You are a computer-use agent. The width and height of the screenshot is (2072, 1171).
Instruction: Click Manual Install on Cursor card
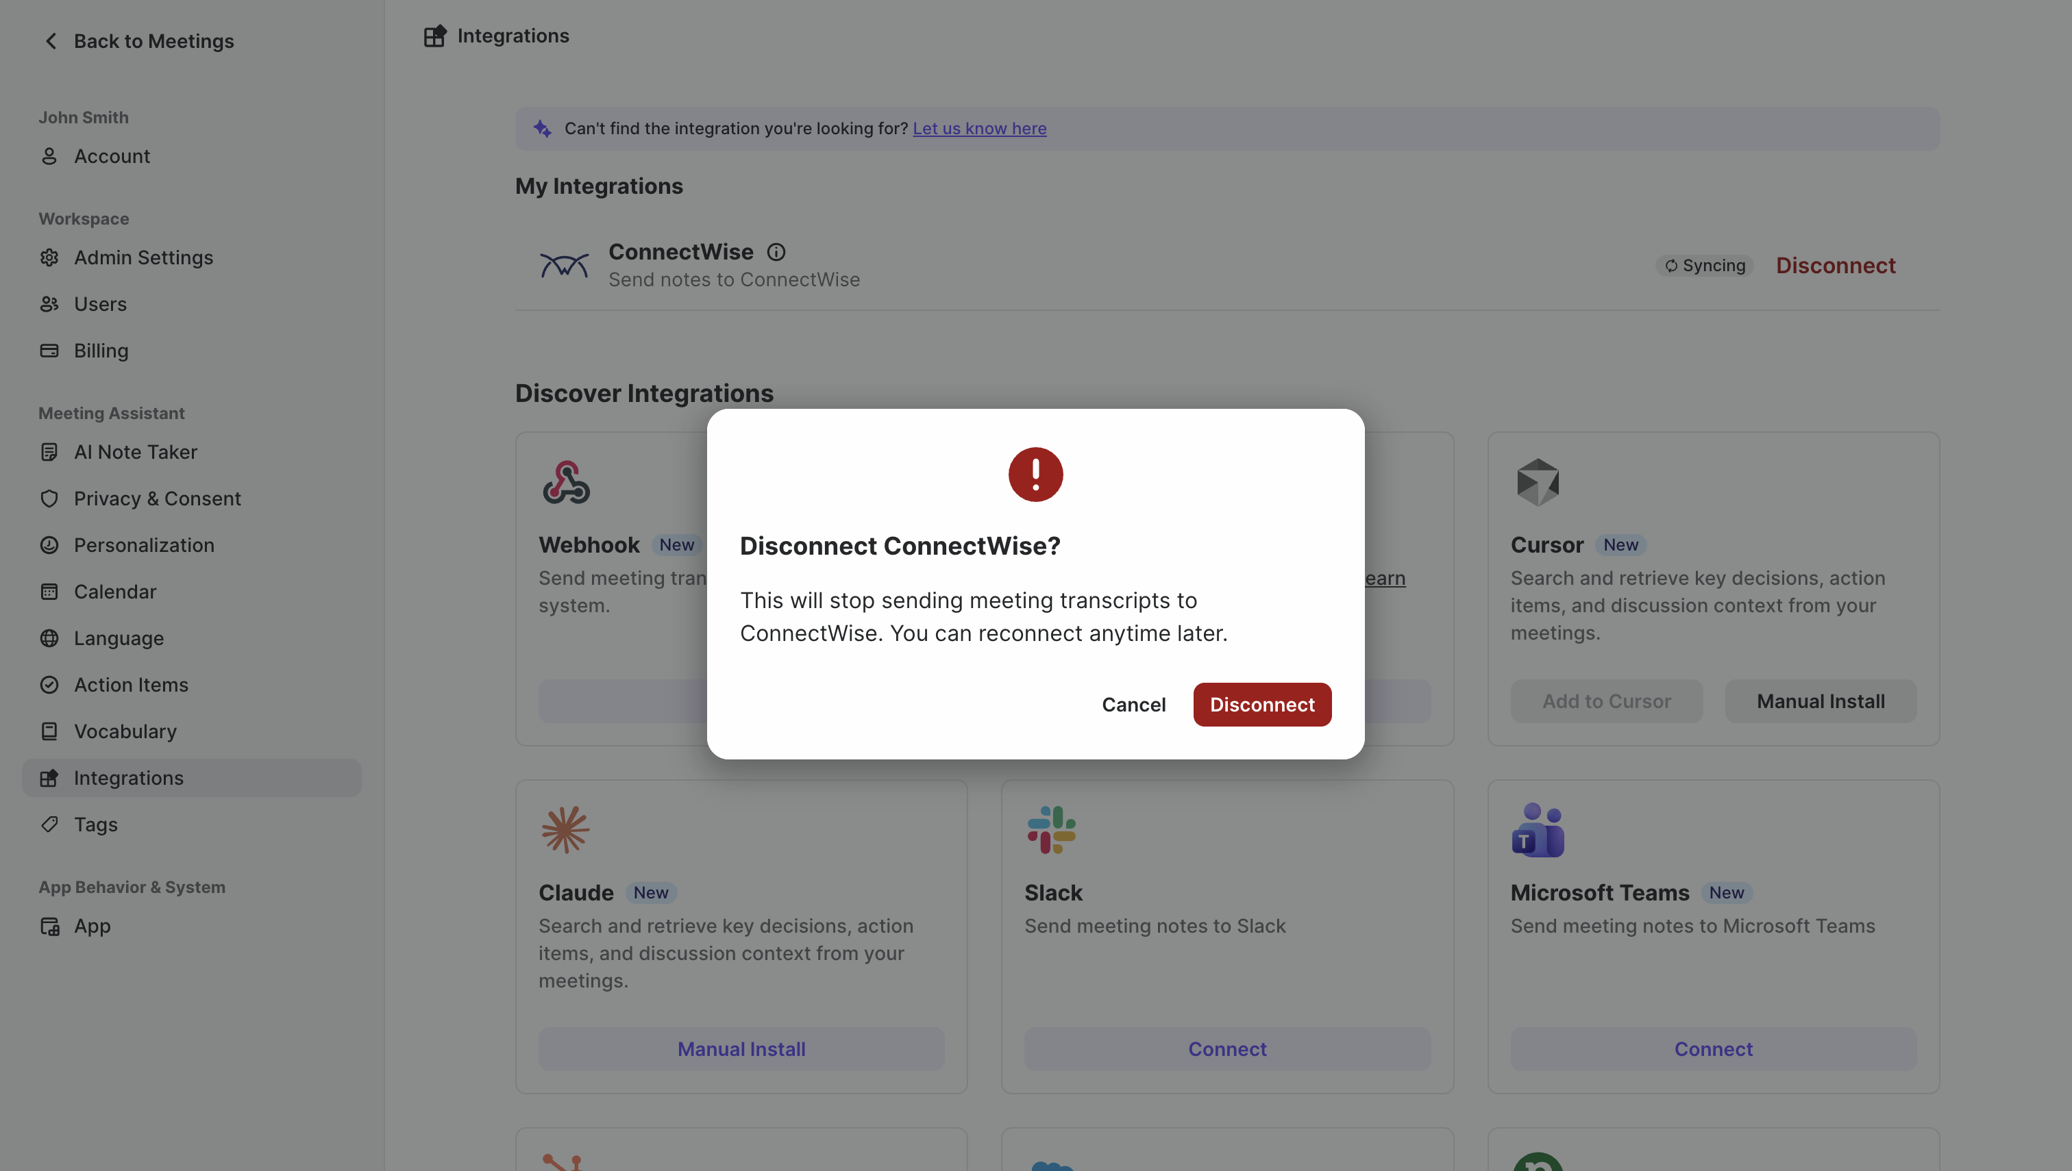point(1820,701)
